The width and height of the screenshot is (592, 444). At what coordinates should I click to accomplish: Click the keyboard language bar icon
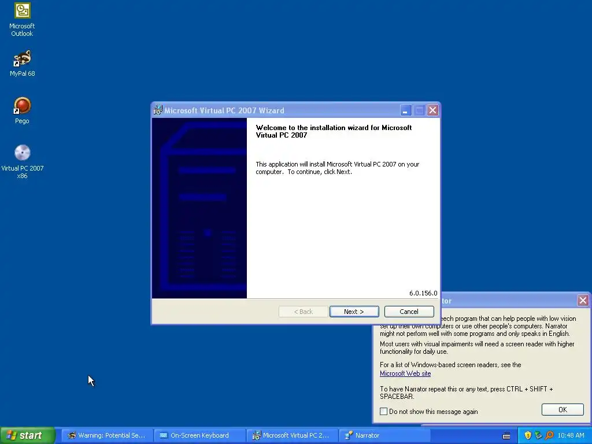point(506,436)
